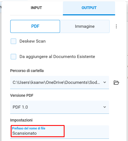The width and height of the screenshot is (128, 141).
Task: Expand the Versione PDF dropdown arrow
Action: [x=105, y=107]
